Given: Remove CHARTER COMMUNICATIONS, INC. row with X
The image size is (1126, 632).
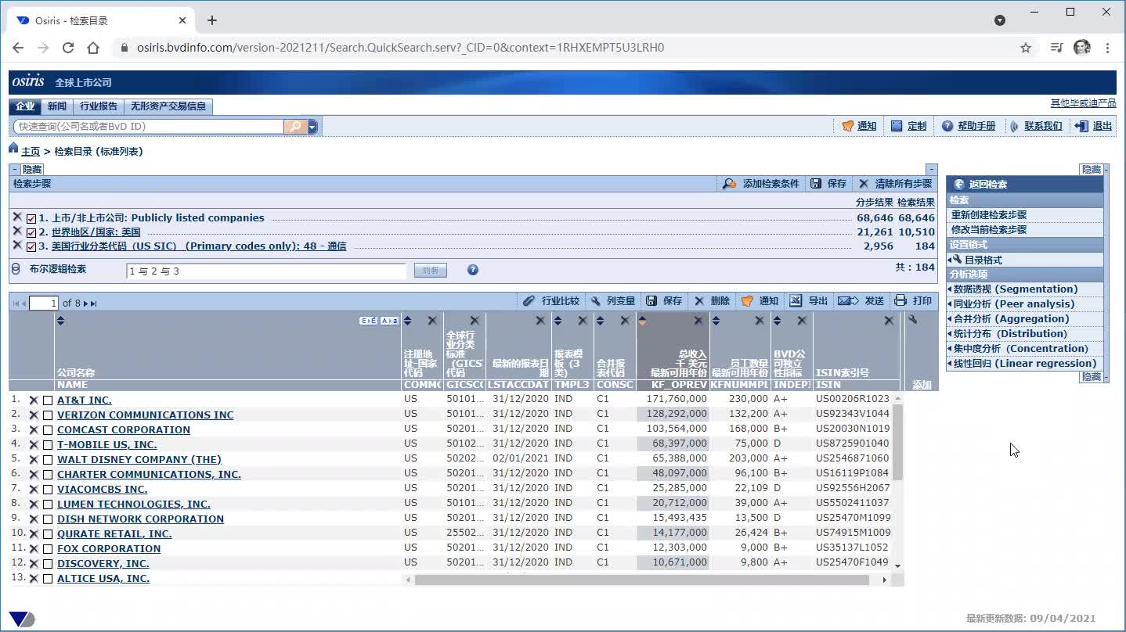Looking at the screenshot, I should pos(34,475).
